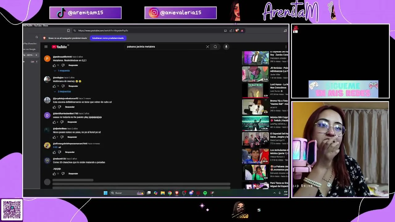395x222 pixels.
Task: Like the comment by @sodagian
Action: coord(54,86)
